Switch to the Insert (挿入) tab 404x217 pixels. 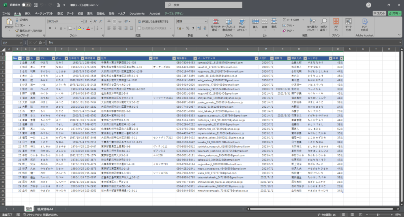pos(28,13)
